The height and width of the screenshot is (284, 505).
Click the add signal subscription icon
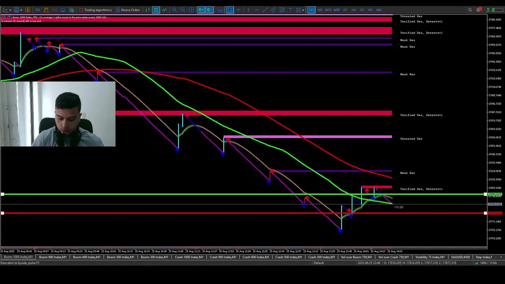[x=71, y=10]
